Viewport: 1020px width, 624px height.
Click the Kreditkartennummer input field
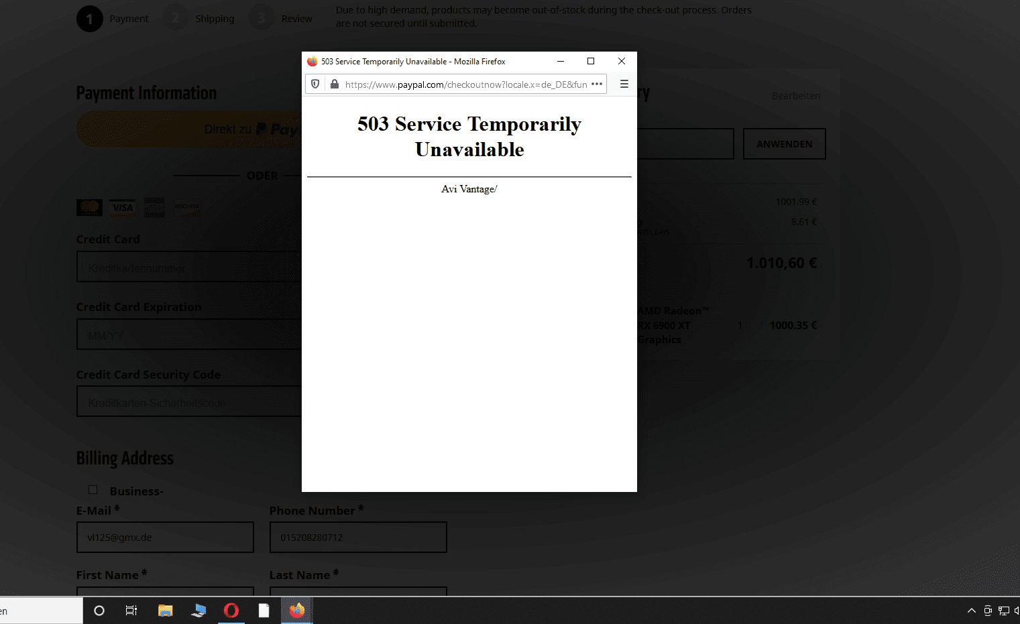pyautogui.click(x=189, y=267)
